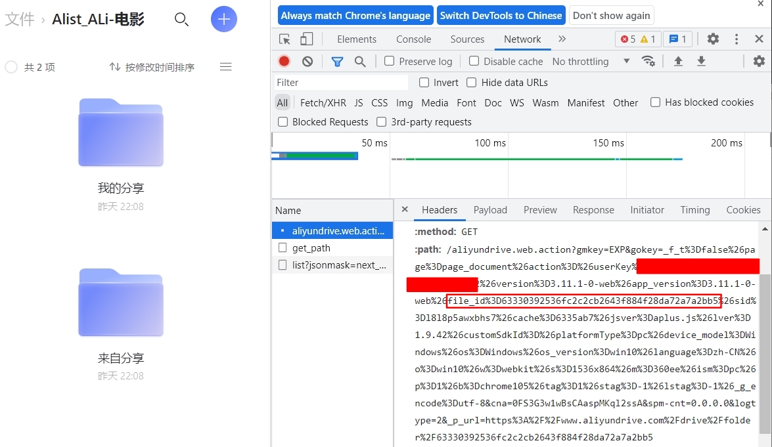Sort files by modified time
Viewport: 772px width, 447px height.
click(152, 67)
